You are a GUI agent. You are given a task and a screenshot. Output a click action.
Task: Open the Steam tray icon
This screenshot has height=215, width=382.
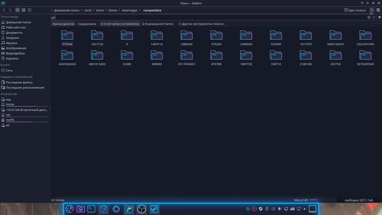260,209
